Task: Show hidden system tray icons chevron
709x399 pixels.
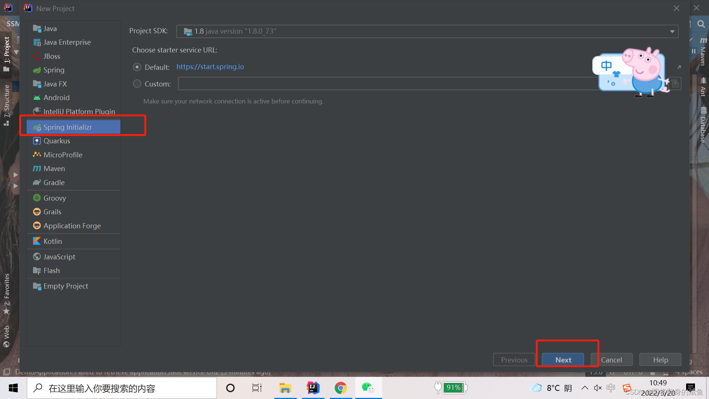Action: click(x=585, y=388)
